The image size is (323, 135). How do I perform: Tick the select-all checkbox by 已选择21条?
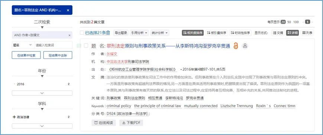point(82,33)
